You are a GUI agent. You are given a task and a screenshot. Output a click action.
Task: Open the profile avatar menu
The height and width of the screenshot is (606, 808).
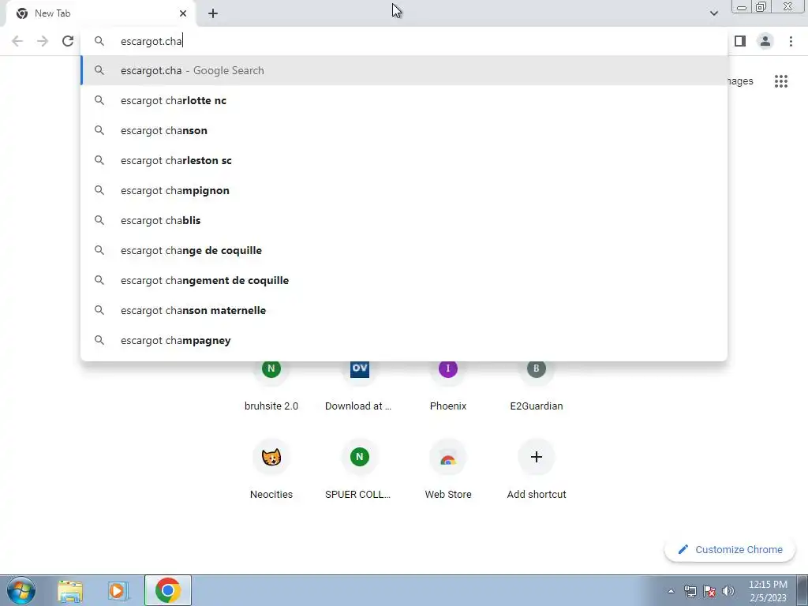765,41
